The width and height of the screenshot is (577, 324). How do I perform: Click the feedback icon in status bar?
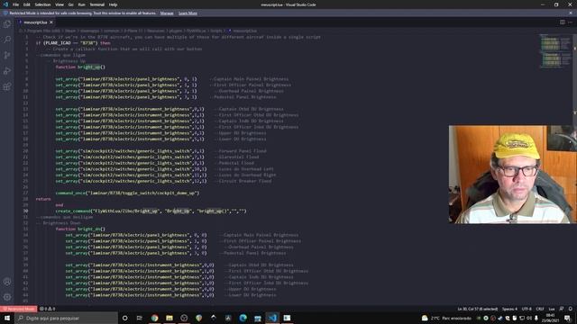click(x=562, y=309)
